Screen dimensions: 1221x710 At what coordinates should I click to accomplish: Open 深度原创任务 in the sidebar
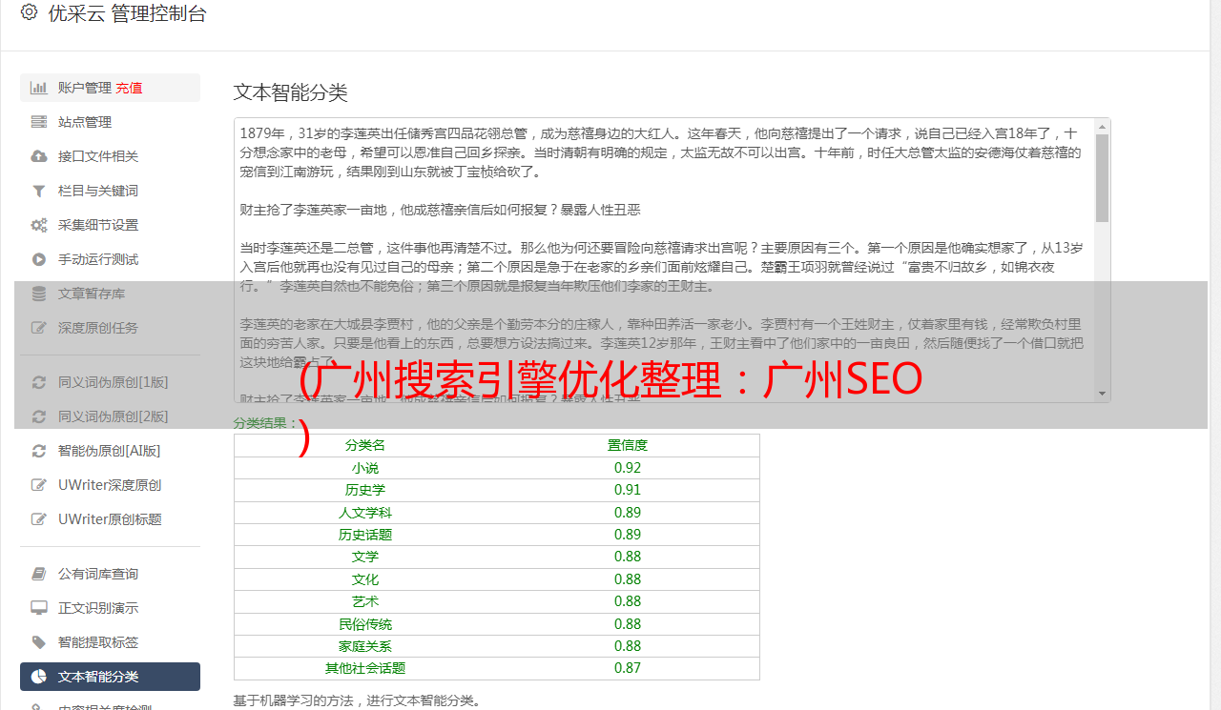pyautogui.click(x=110, y=328)
